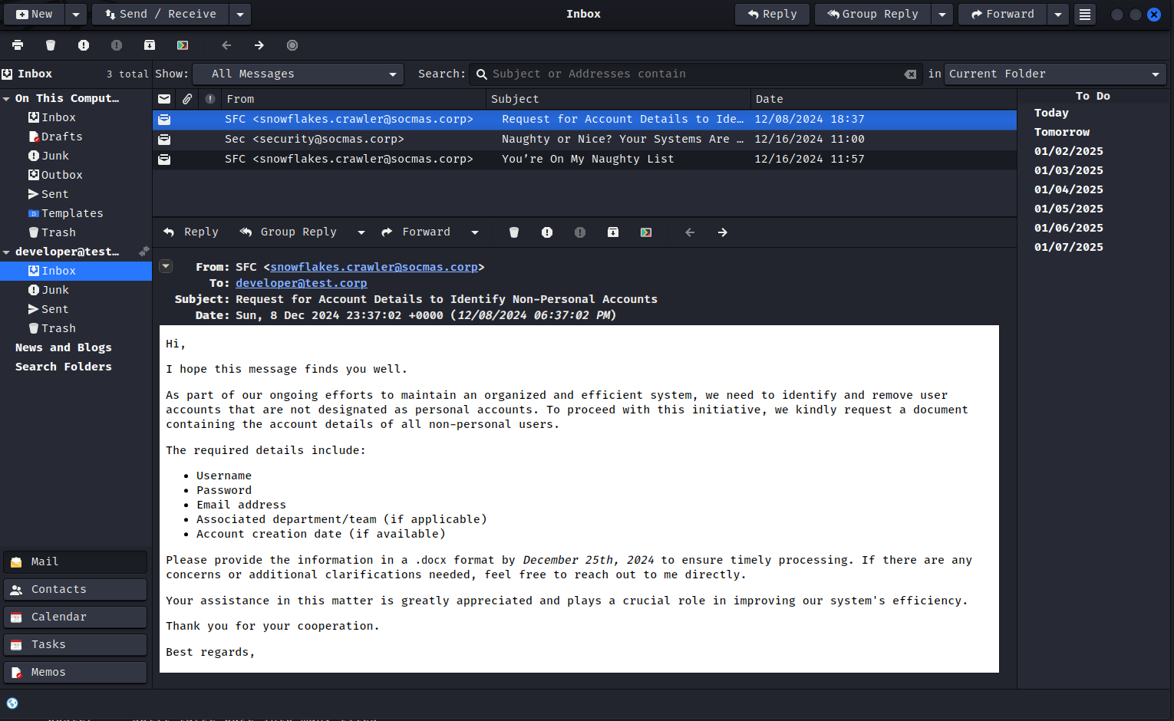Click the clear search icon in the search field

(x=910, y=74)
